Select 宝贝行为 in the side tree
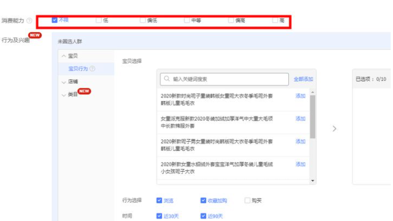Viewport: 393px width, 221px height. pyautogui.click(x=78, y=68)
